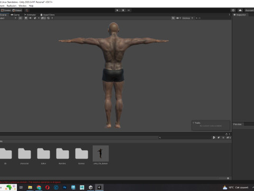Toggle scene audio speaker icon

tap(30, 18)
